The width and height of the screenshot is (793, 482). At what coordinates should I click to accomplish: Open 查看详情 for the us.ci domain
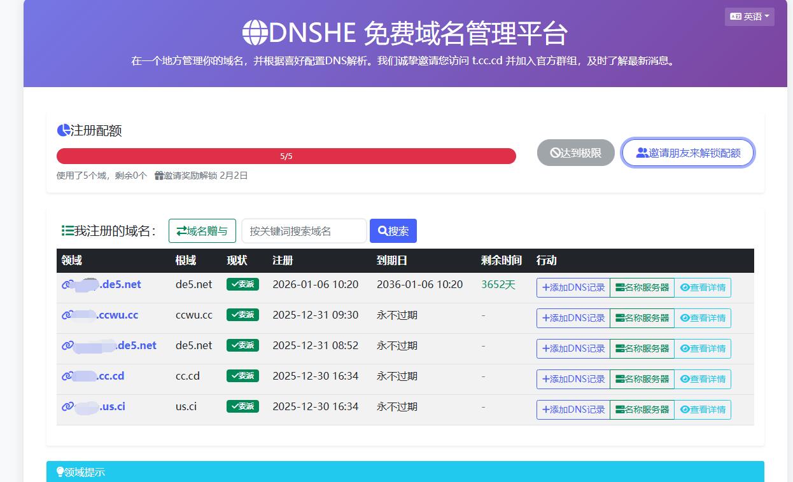[703, 409]
